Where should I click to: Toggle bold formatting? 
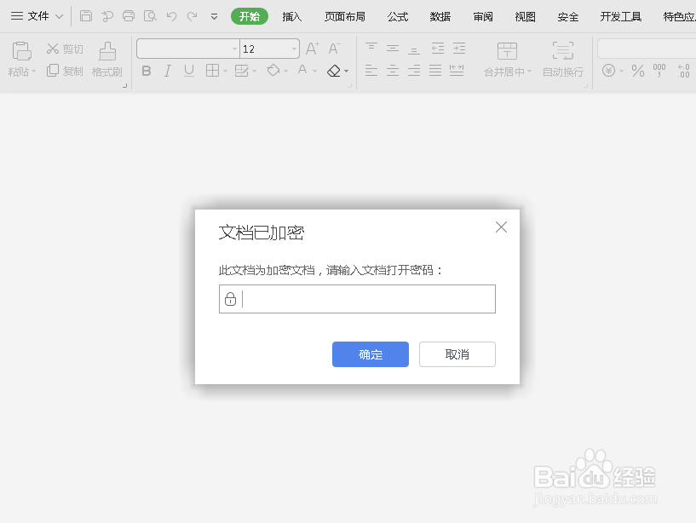tap(146, 71)
